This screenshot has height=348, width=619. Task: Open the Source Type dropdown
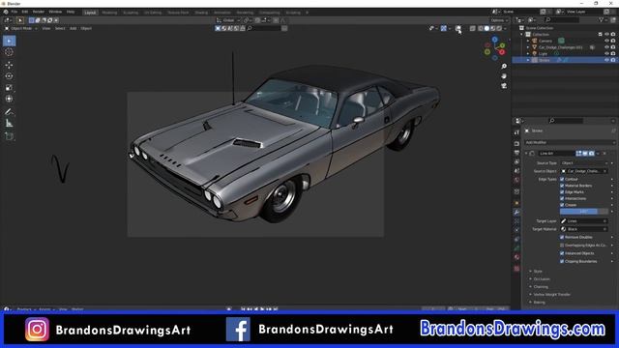click(584, 163)
